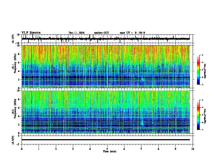Click time axis tick label "5"
This screenshot has width=217, height=167.
tap(107, 149)
